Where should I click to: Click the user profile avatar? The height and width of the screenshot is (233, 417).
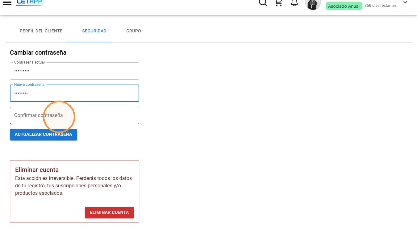(x=313, y=4)
